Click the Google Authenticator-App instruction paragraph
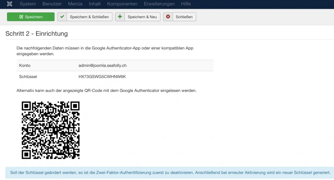 tap(105, 51)
